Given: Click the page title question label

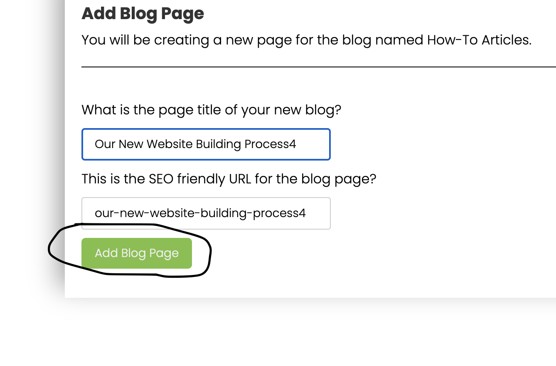Looking at the screenshot, I should (211, 110).
